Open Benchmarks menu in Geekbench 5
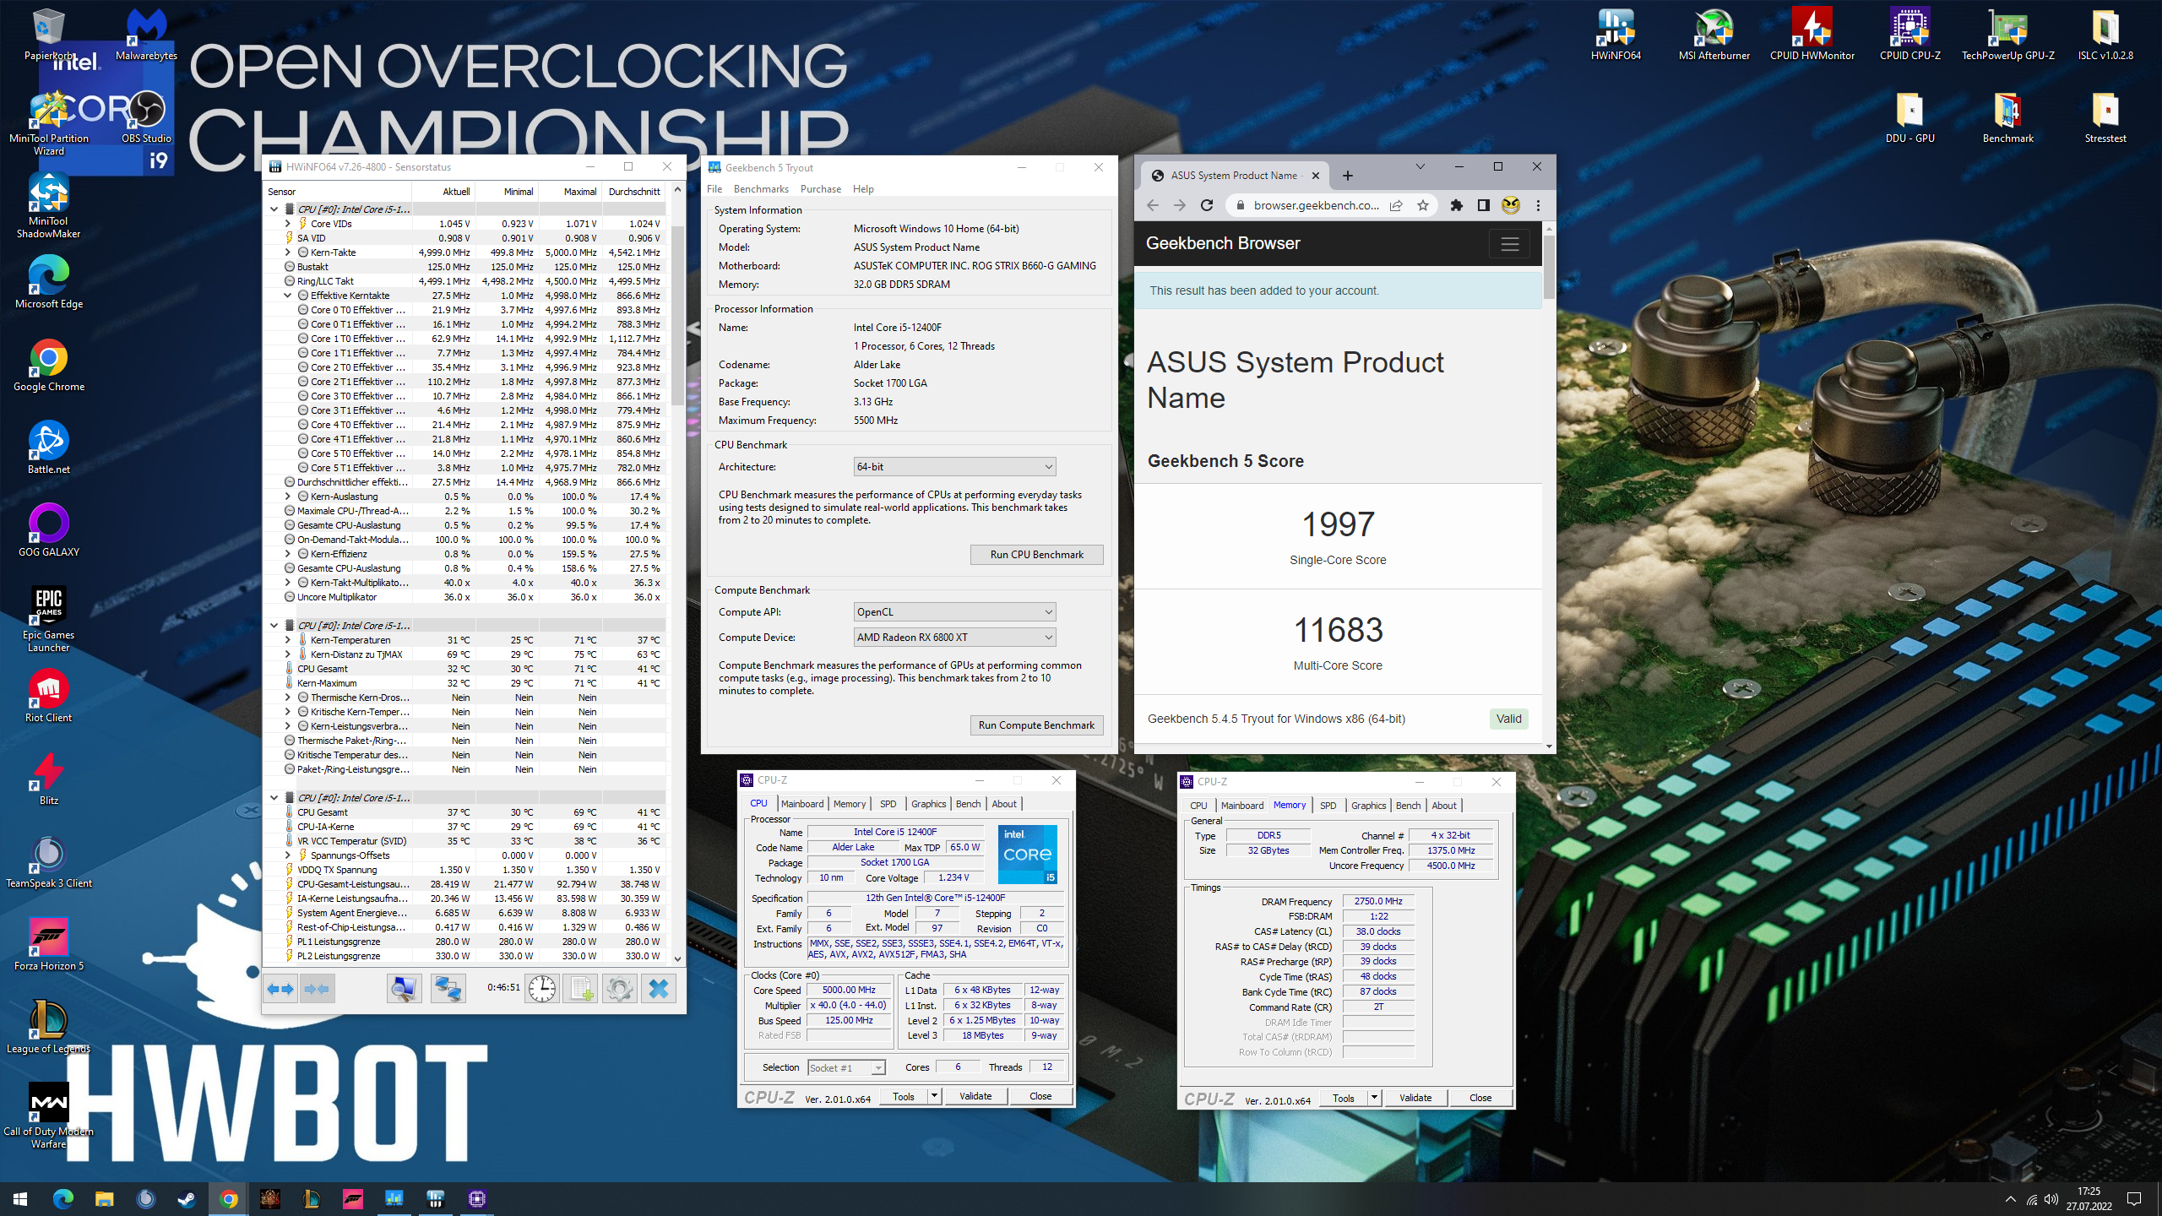The image size is (2162, 1216). point(761,189)
